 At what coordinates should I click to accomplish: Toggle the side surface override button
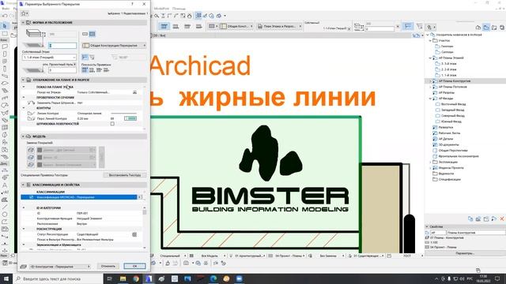pyautogui.click(x=31, y=158)
